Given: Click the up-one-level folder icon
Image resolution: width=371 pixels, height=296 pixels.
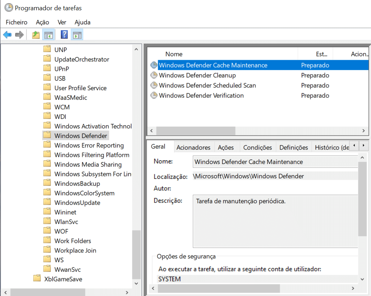Looking at the screenshot, I should 36,35.
